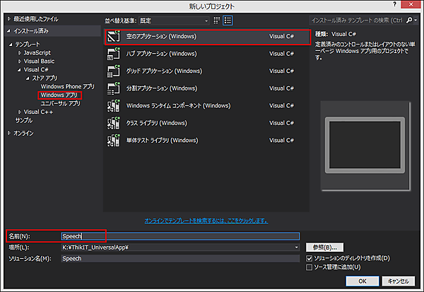Select Windows ランタイム コンポーネント template text
424x292 pixels.
[x=179, y=105]
